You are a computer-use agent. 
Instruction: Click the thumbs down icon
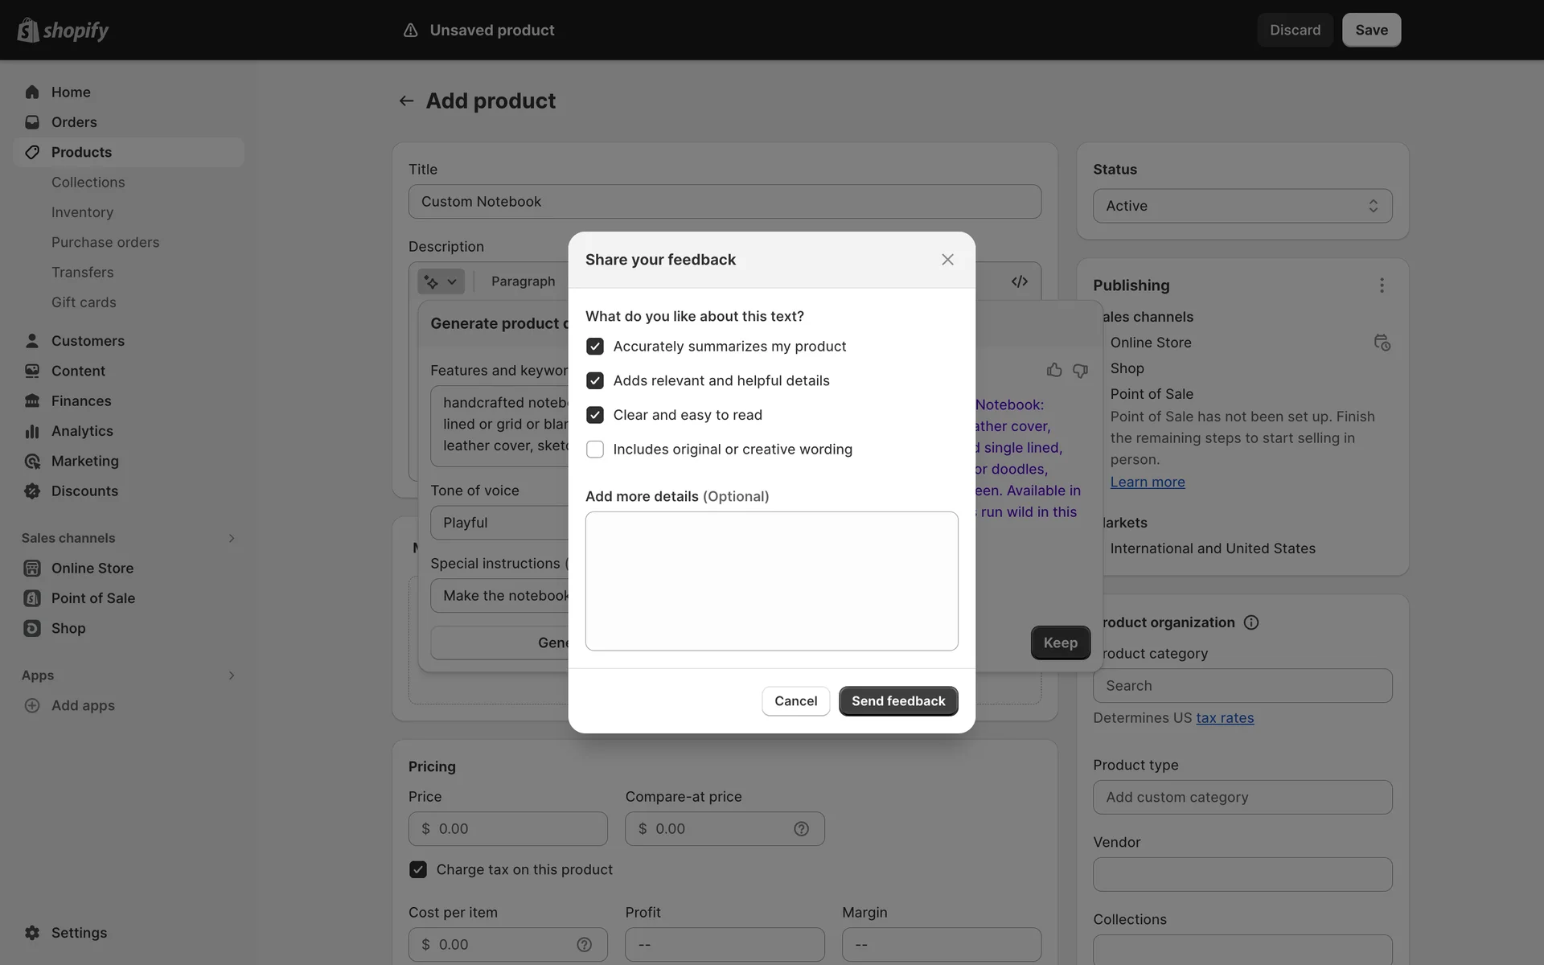(x=1080, y=370)
